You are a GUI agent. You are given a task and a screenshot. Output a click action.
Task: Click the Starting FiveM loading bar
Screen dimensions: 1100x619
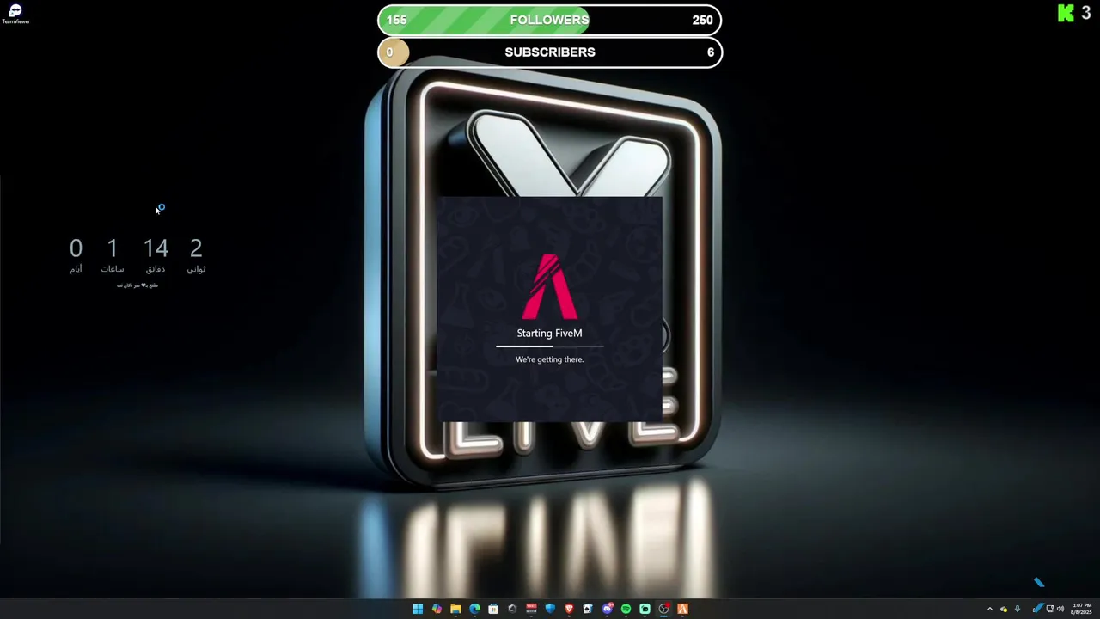click(550, 346)
